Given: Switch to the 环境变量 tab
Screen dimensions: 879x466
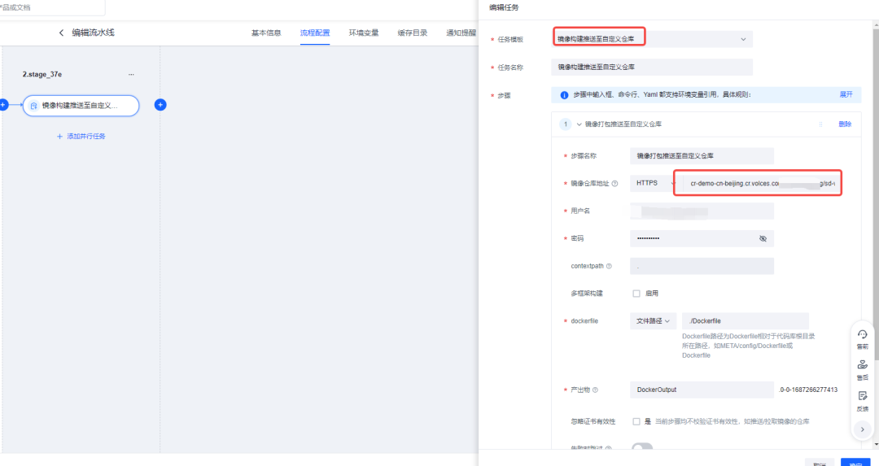Looking at the screenshot, I should (364, 33).
